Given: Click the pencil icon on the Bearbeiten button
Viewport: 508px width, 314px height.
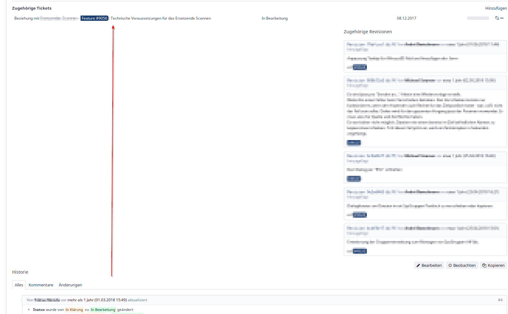Looking at the screenshot, I should point(418,265).
